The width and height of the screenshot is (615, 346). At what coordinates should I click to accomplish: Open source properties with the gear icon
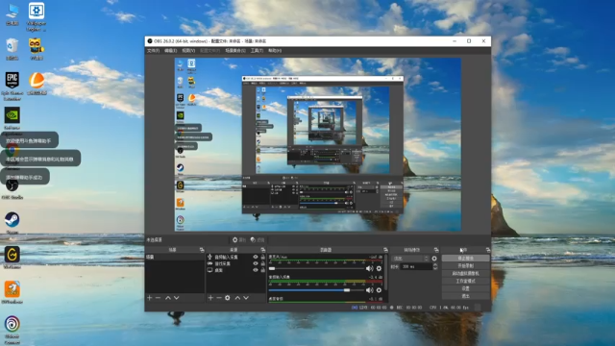pyautogui.click(x=228, y=298)
